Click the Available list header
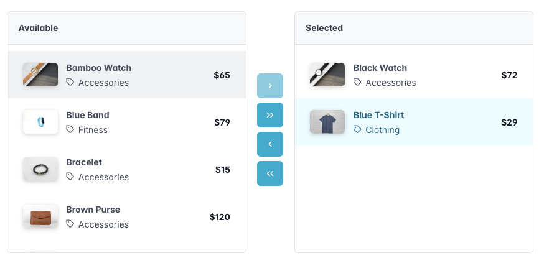Screen dimensions: 539x263 (x=39, y=28)
